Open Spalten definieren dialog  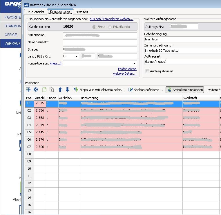point(146,90)
